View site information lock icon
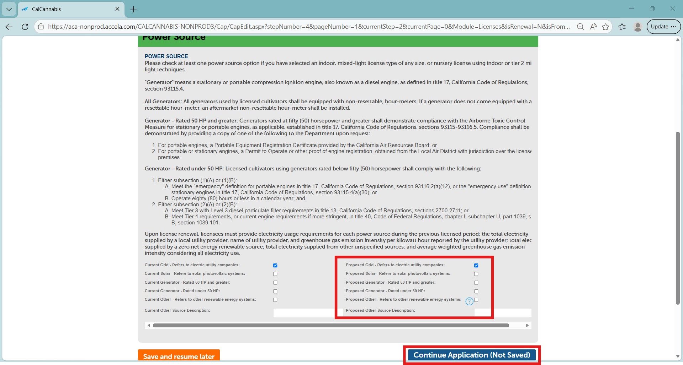683x365 pixels. point(41,27)
